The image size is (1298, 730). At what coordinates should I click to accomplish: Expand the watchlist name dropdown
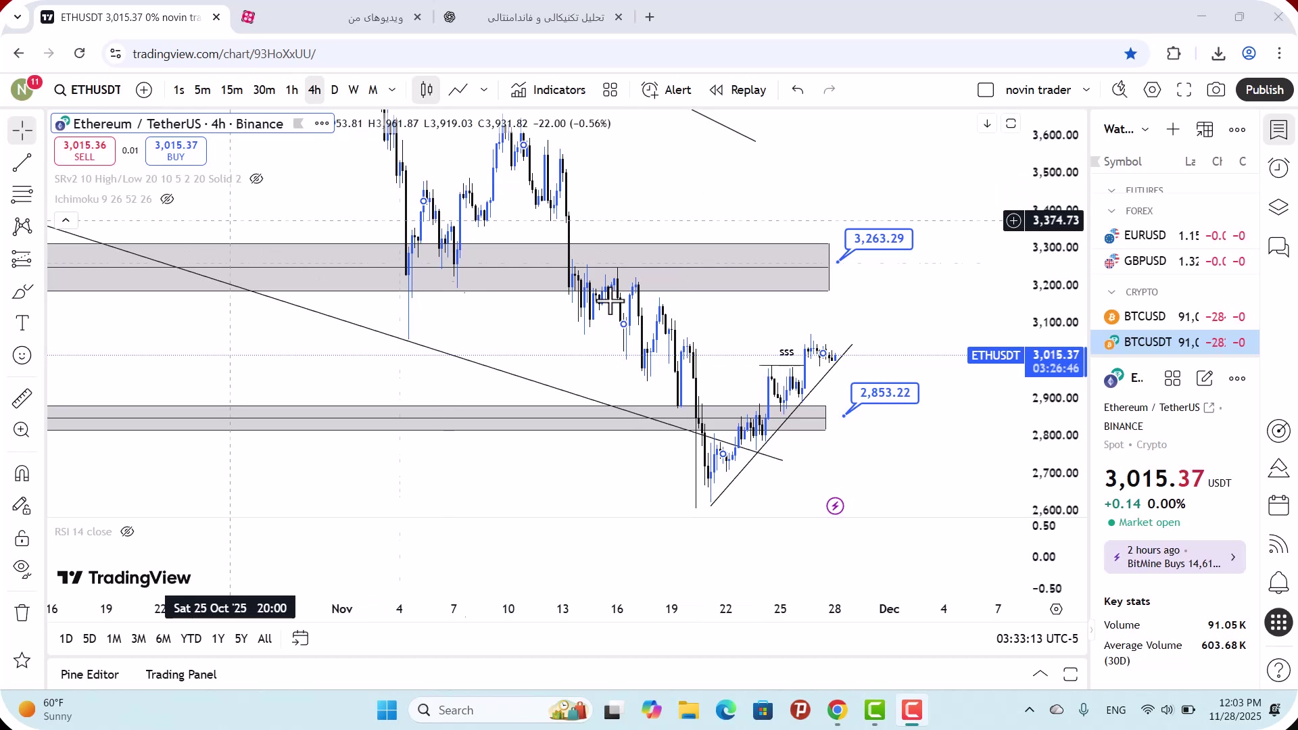pyautogui.click(x=1145, y=129)
